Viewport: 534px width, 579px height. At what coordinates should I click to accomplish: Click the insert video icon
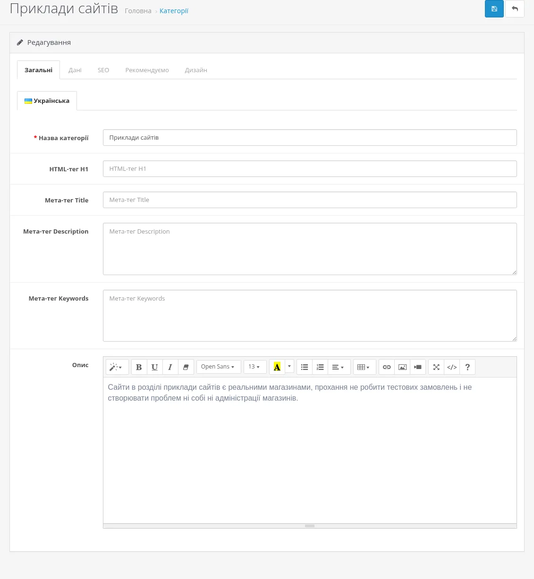pyautogui.click(x=418, y=367)
